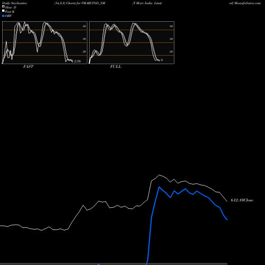The width and height of the screenshot is (265, 265).
Task: Click the Fast K legend swatch
Action: (3, 11)
